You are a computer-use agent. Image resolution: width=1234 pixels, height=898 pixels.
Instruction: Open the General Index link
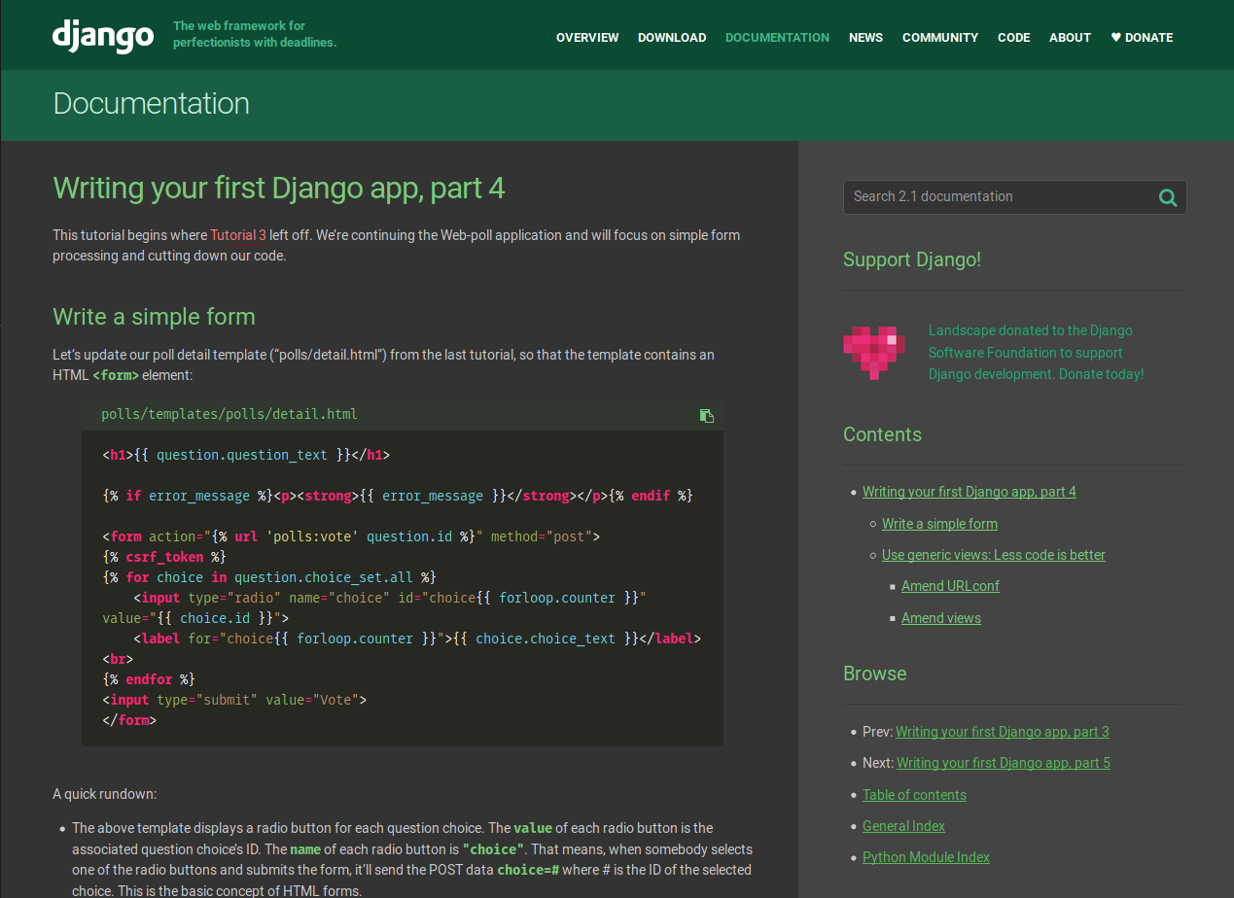coord(903,826)
